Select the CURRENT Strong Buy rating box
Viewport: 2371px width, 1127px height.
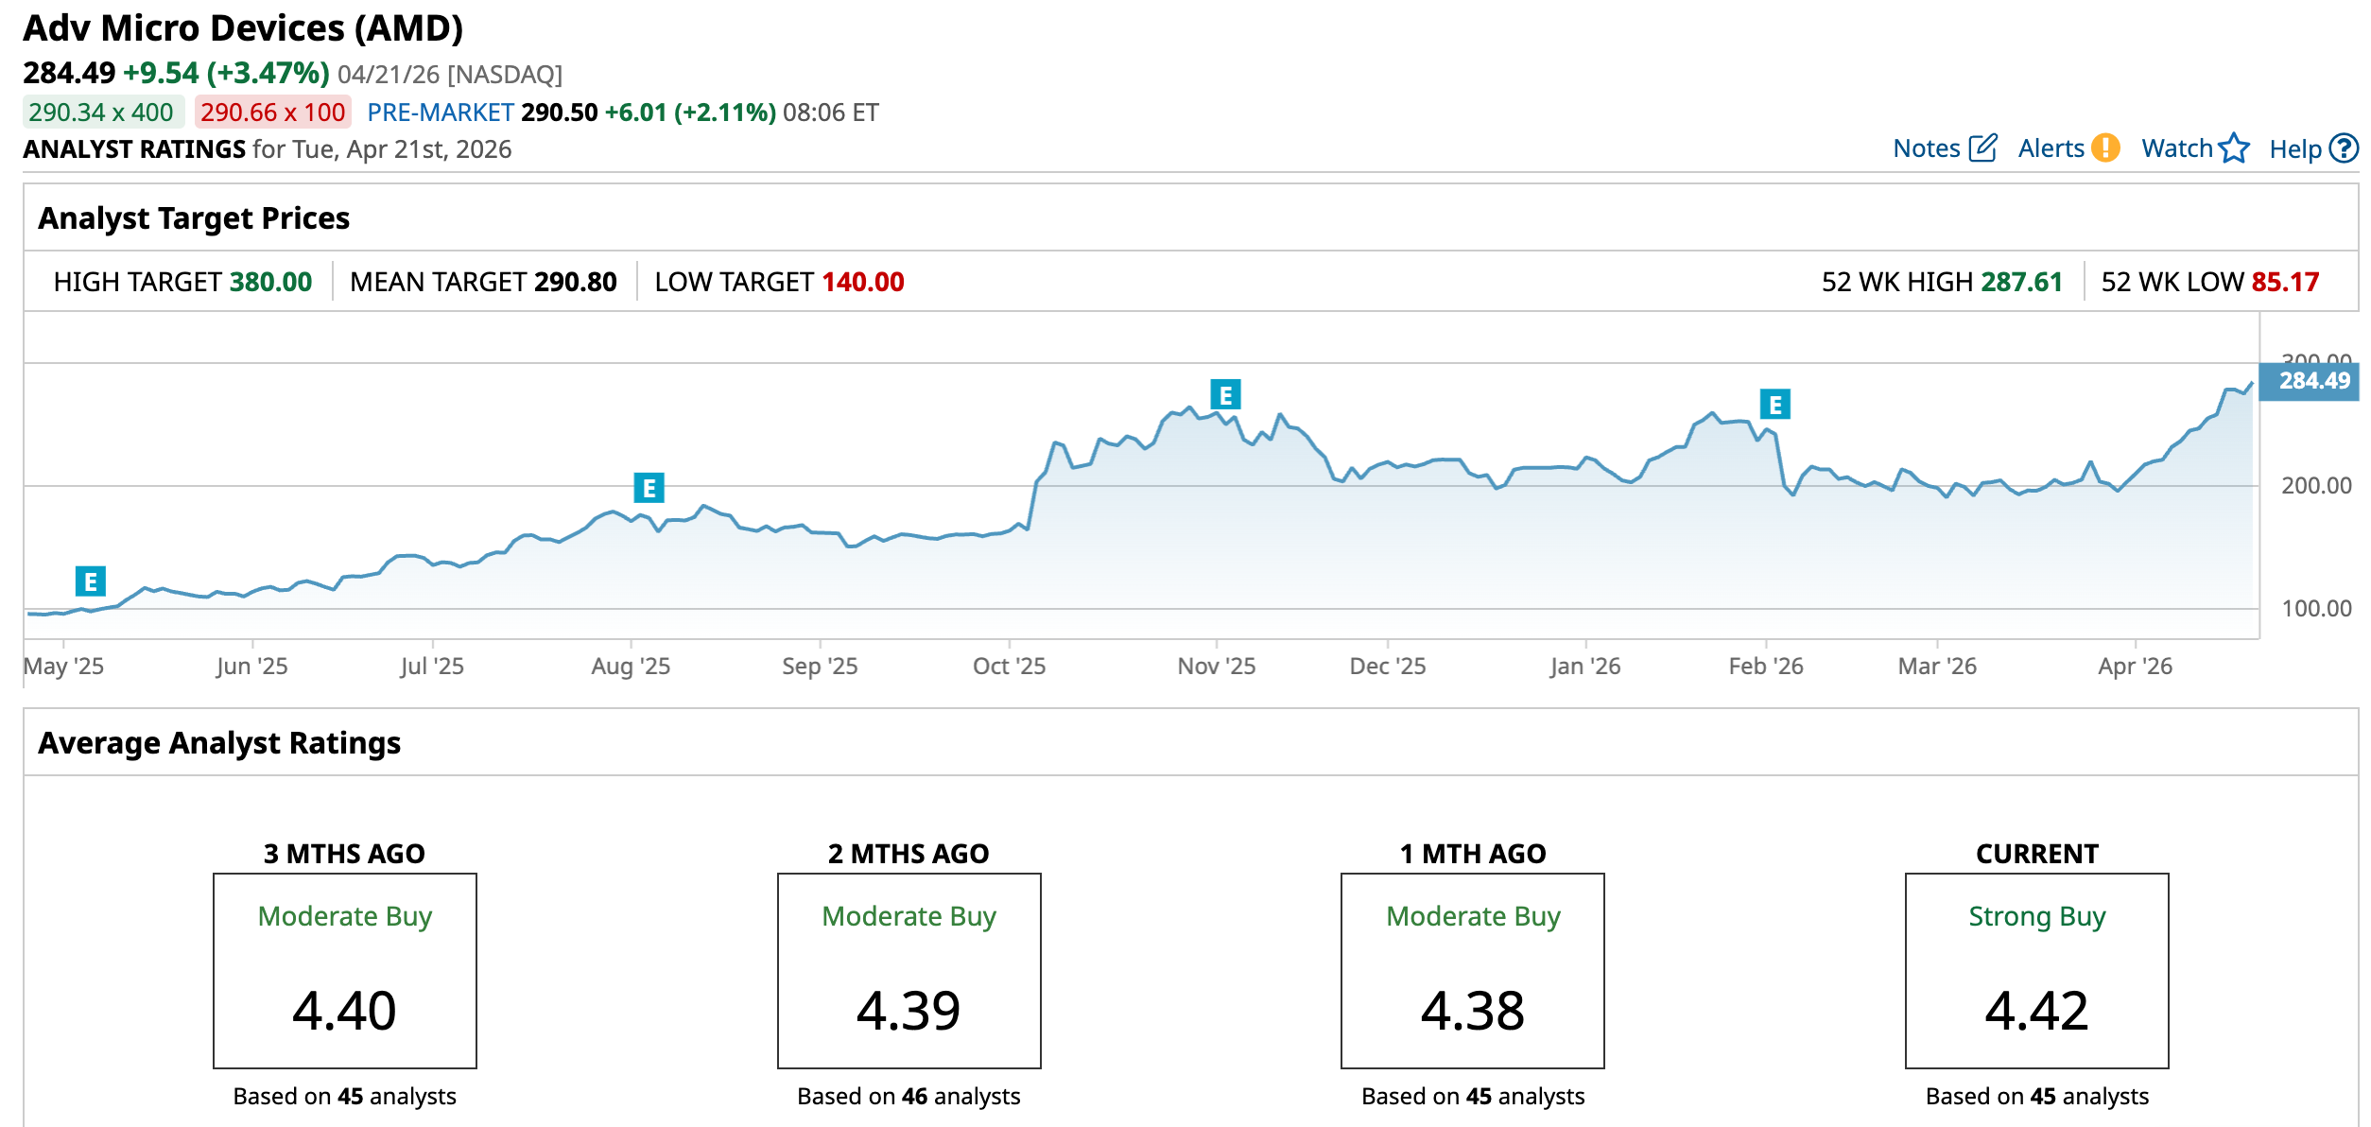2036,970
